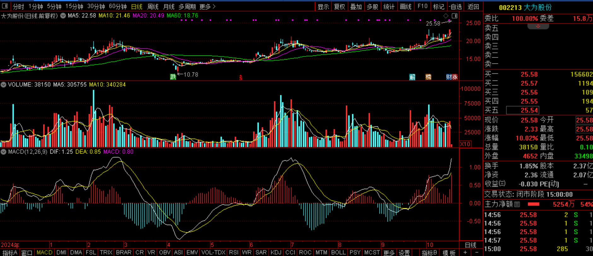Select the MACD indicator in the bottom bar
593x256 pixels.
44,253
